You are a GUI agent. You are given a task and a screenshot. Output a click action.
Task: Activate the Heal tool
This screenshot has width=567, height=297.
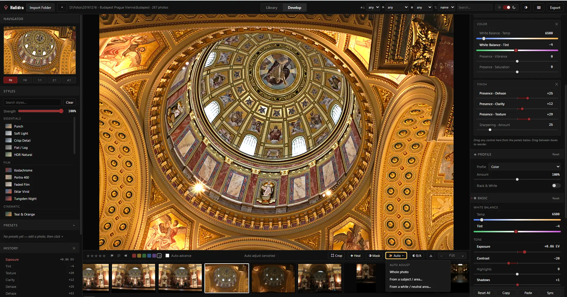pos(355,256)
